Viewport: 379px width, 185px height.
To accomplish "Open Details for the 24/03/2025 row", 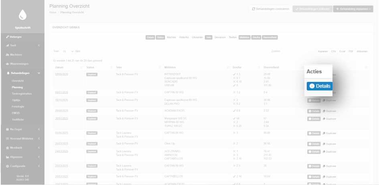I will (314, 152).
